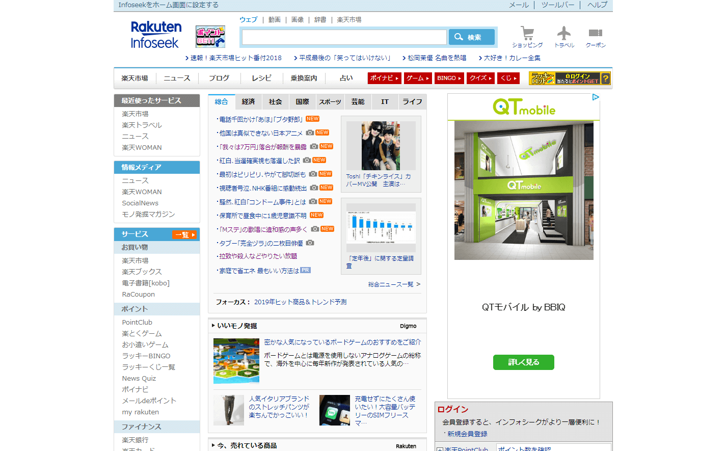Open 乗換案内 in main navigation bar

click(x=304, y=78)
